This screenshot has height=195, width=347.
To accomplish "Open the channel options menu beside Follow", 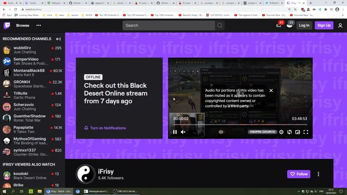I will click(x=318, y=174).
